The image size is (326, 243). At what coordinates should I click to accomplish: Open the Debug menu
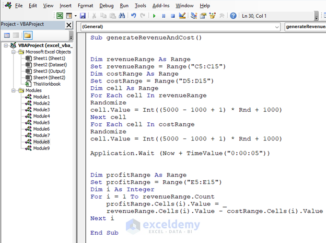click(107, 6)
